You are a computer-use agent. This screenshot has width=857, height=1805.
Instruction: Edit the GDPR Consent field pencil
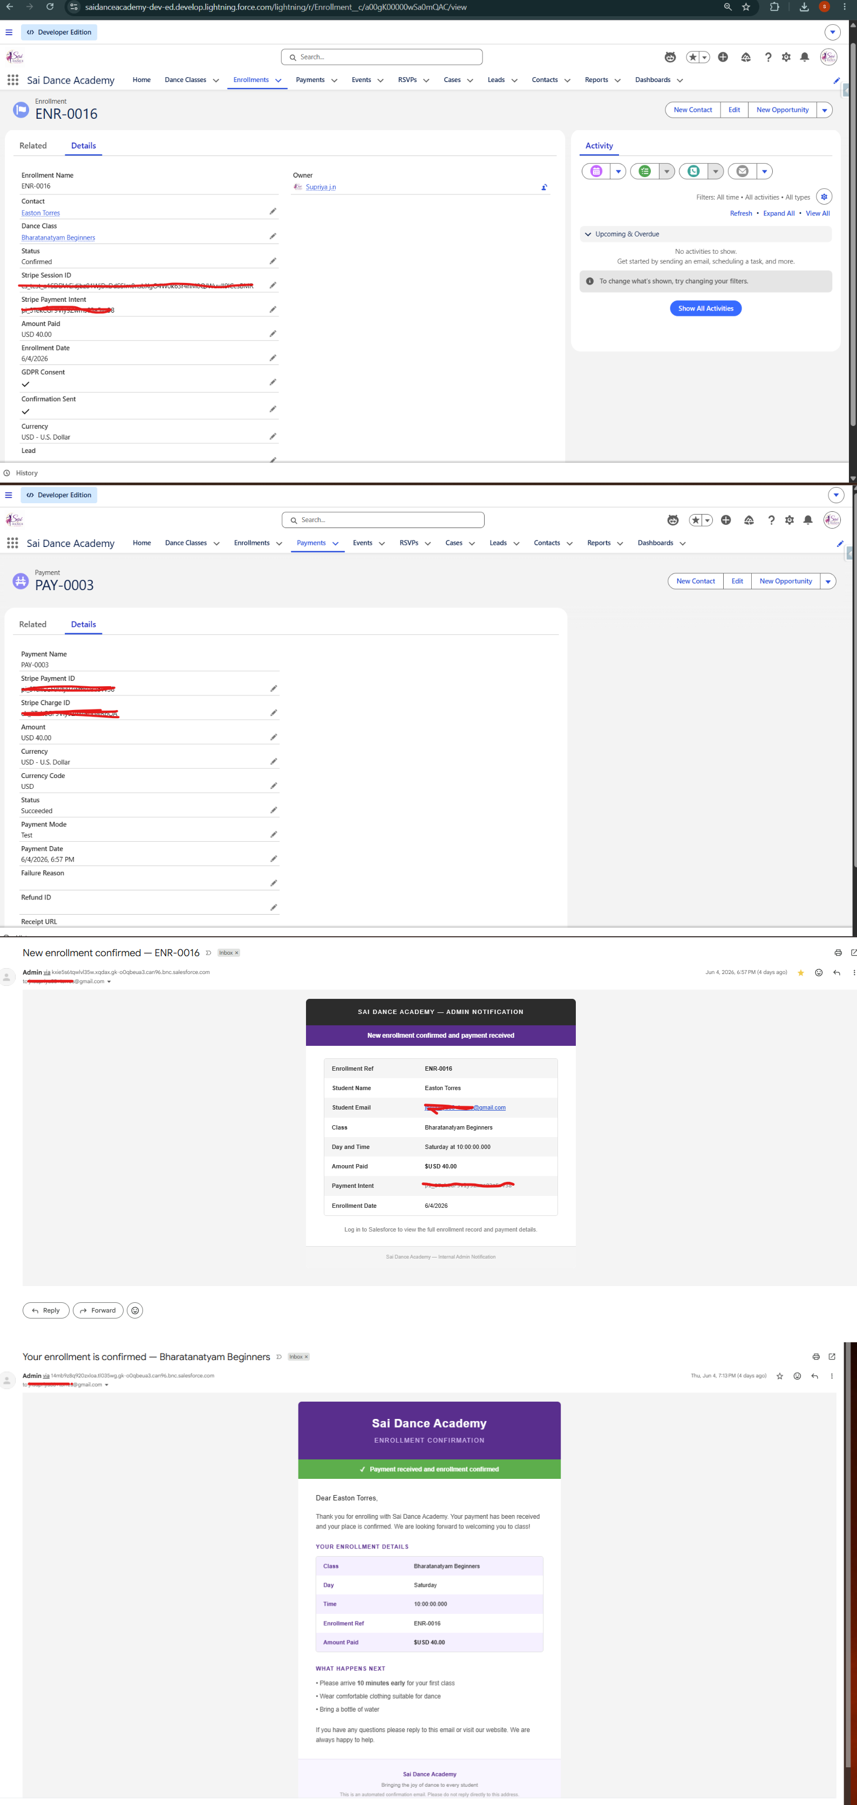pyautogui.click(x=273, y=382)
